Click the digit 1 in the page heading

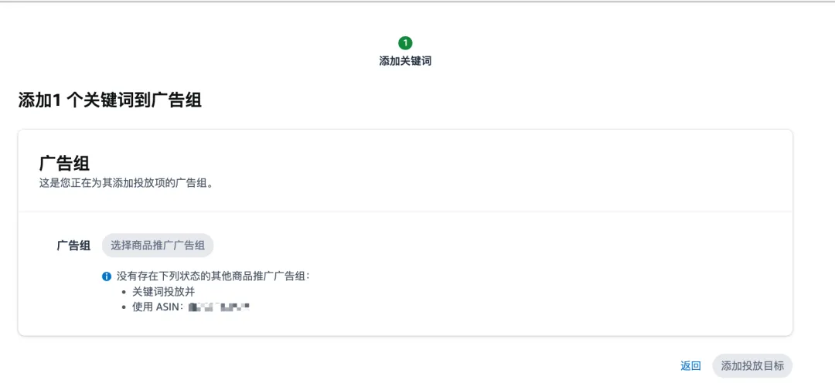pyautogui.click(x=57, y=100)
